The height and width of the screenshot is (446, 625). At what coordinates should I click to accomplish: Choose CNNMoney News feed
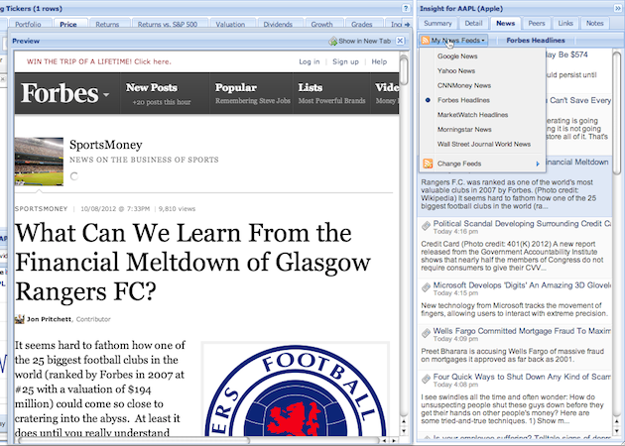tap(464, 85)
